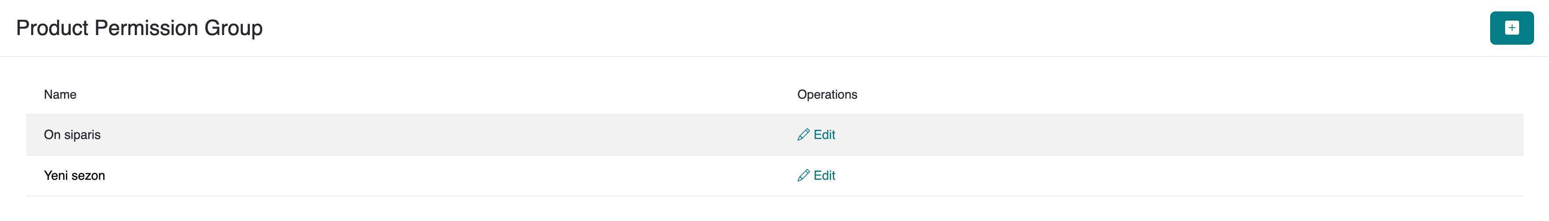
Task: Select the Yeni sezon table row
Action: coord(421,176)
